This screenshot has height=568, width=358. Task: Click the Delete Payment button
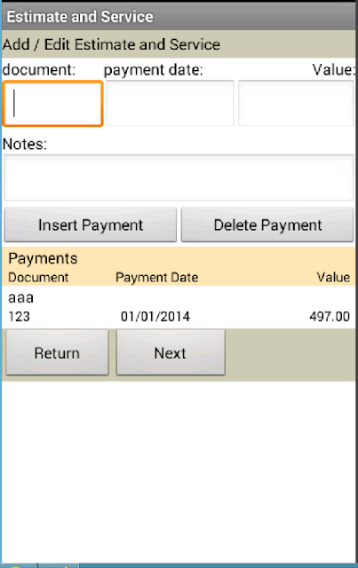(x=267, y=225)
